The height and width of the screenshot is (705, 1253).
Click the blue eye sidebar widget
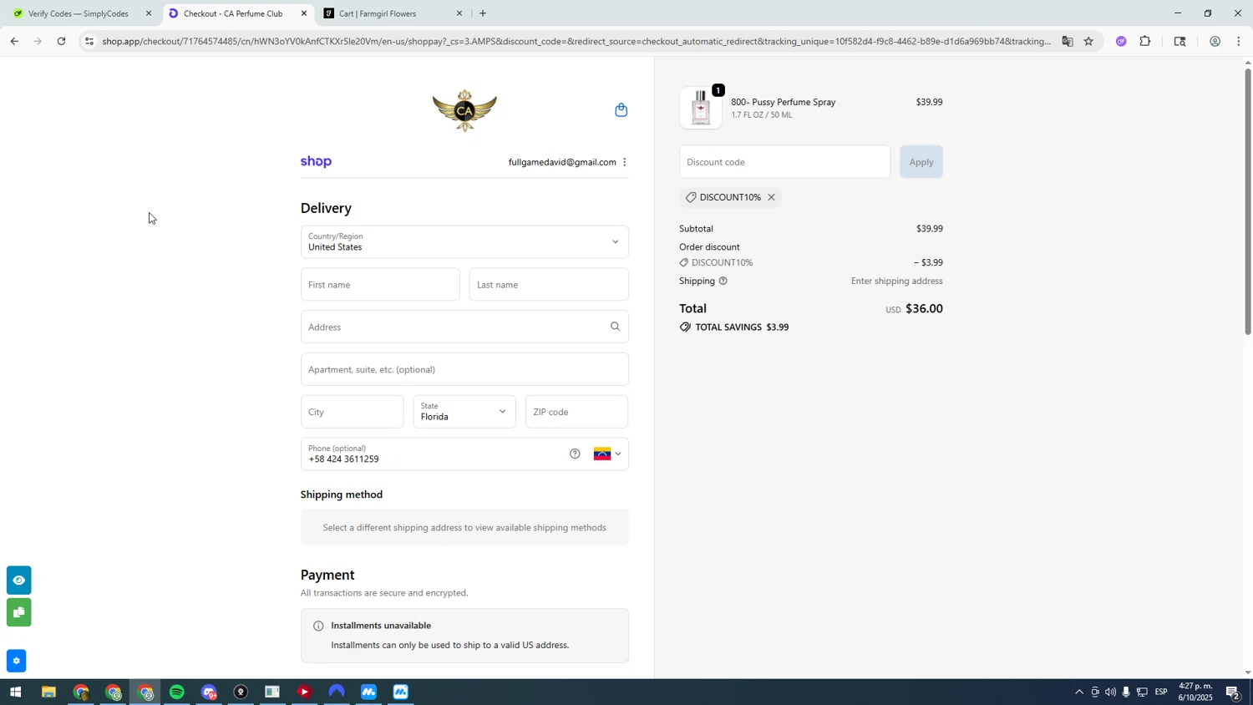(x=18, y=581)
